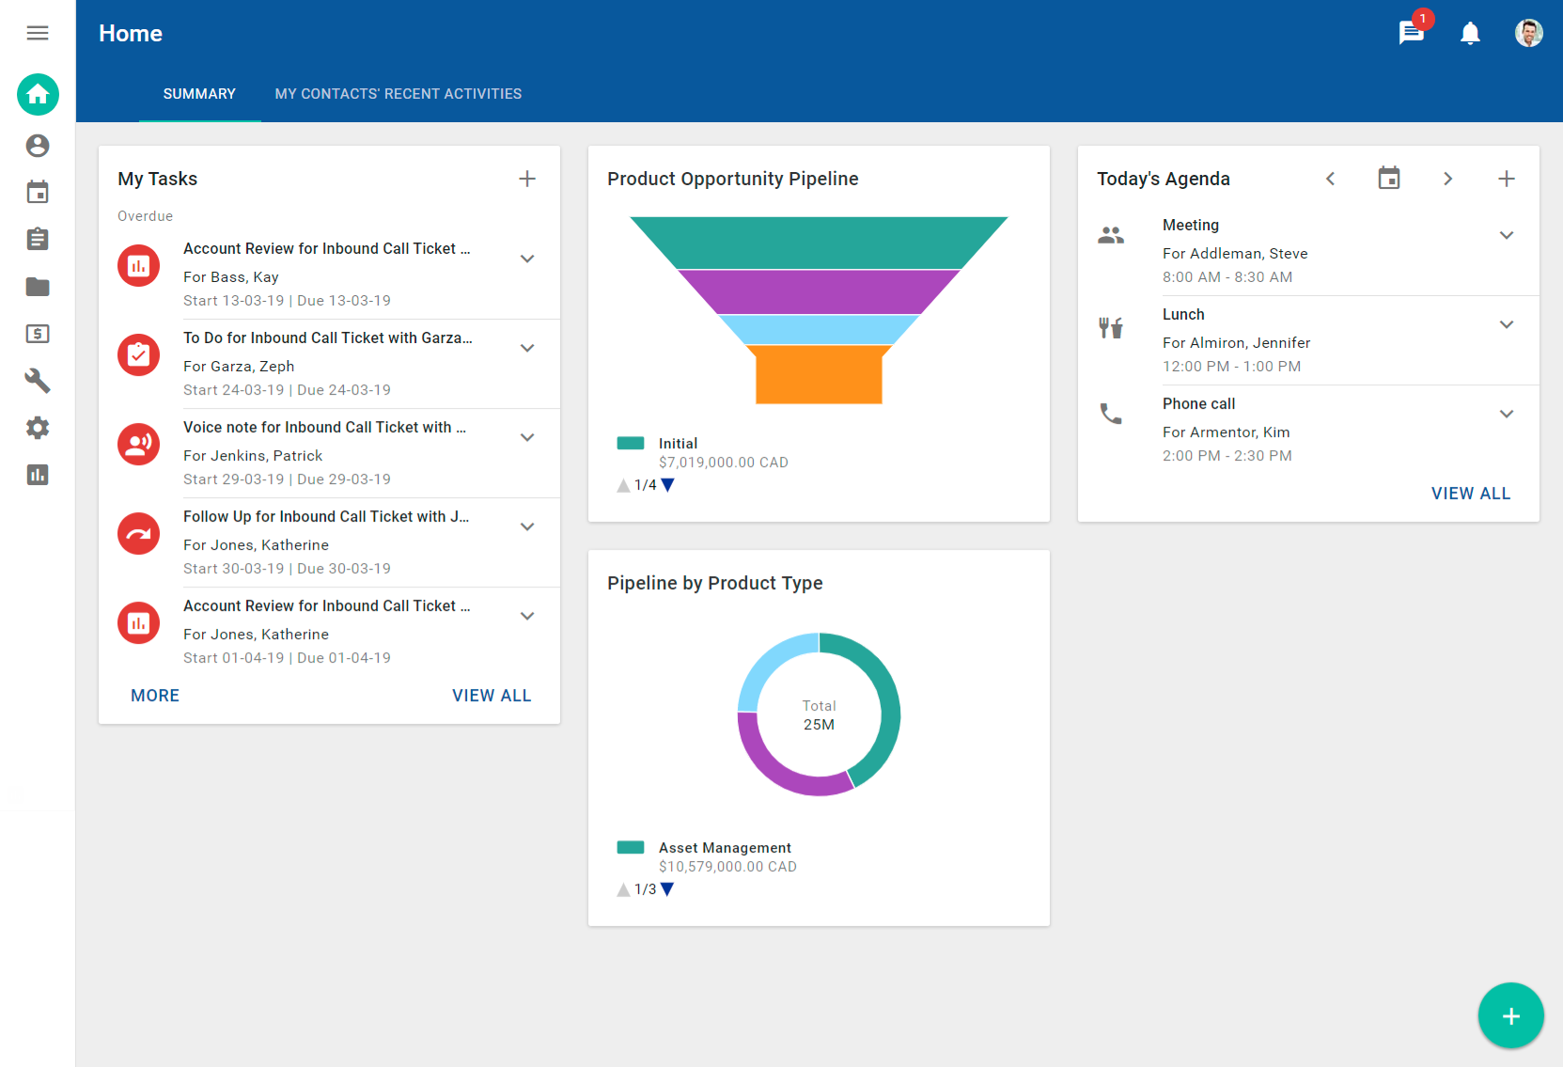This screenshot has height=1067, width=1563.
Task: Open the chat messages icon with badge
Action: (1411, 33)
